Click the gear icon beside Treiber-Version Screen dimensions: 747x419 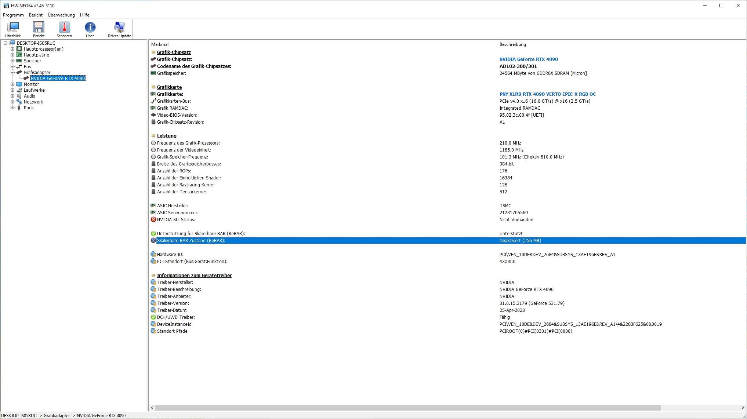click(x=153, y=303)
